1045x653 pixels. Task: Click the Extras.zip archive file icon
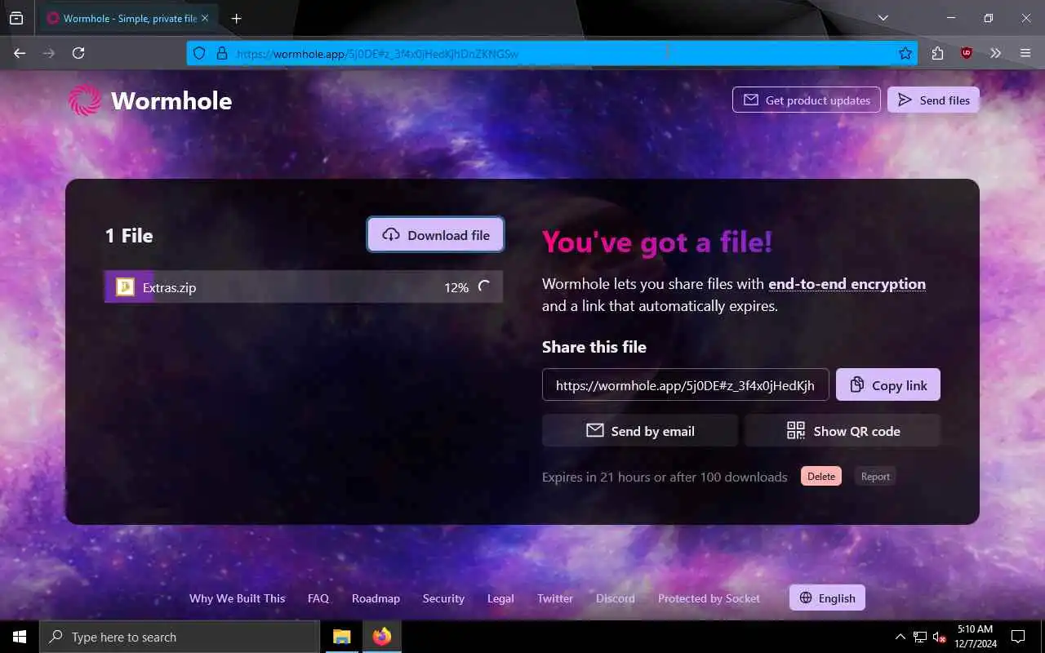(125, 287)
